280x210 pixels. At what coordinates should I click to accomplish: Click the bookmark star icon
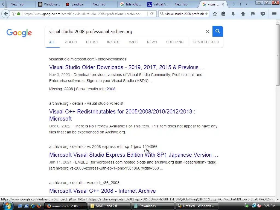coord(215,14)
